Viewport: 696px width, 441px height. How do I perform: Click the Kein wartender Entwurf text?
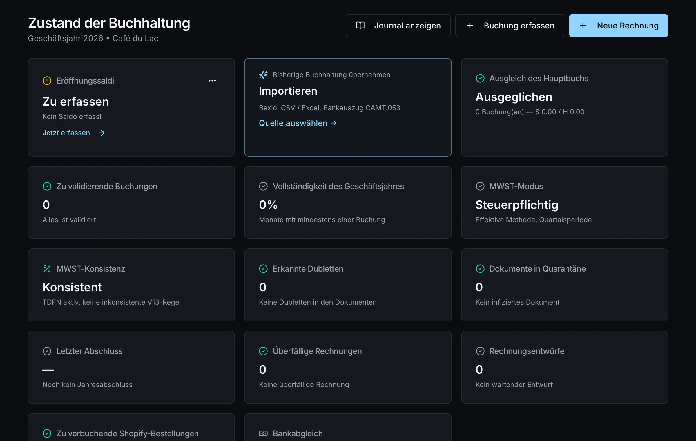coord(514,385)
